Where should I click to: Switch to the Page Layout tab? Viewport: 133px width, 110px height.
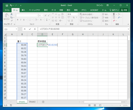[x=35, y=10]
